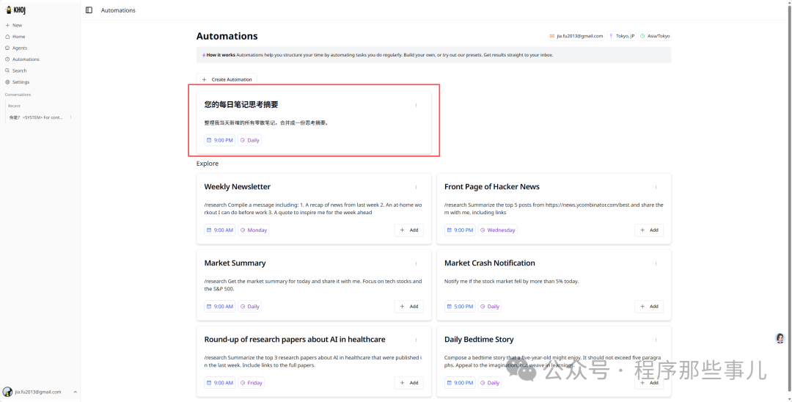This screenshot has height=402, width=792.
Task: Expand the account menu jia.fu2013@gmail.com at bottom
Action: click(x=40, y=392)
